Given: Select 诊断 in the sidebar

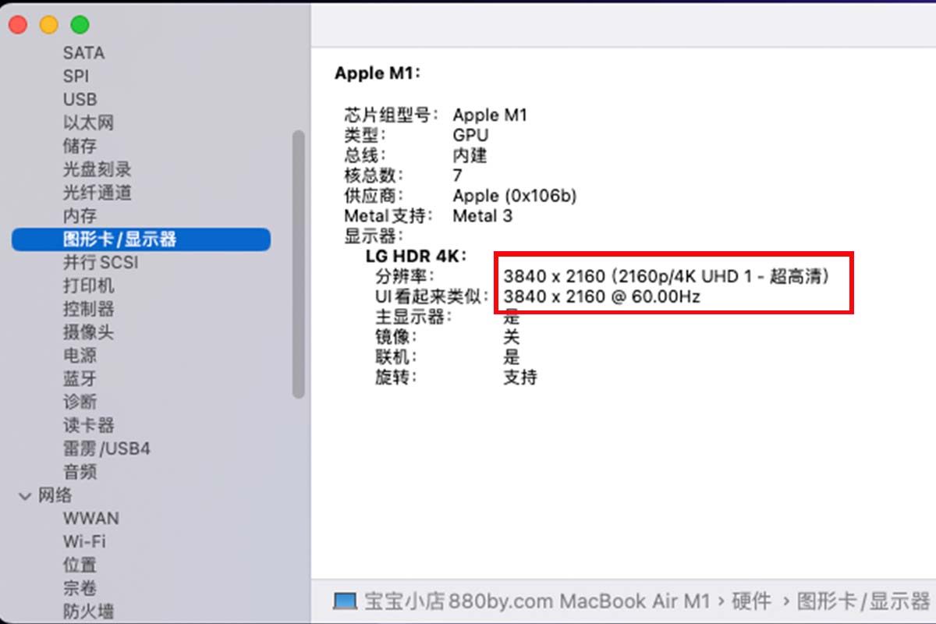Looking at the screenshot, I should coord(80,402).
